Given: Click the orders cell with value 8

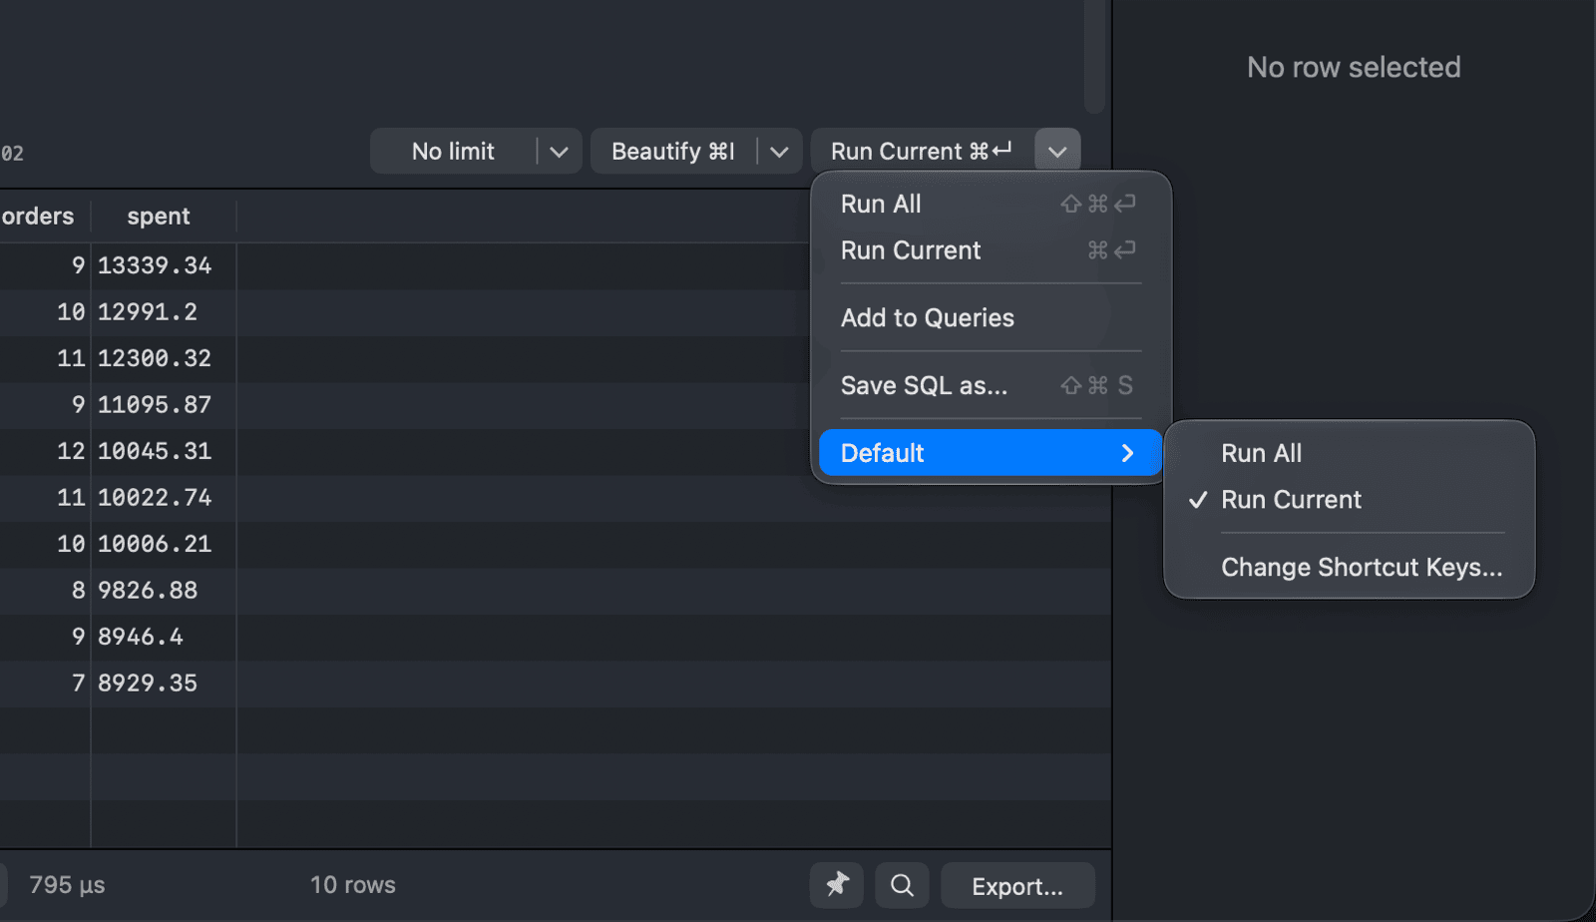Looking at the screenshot, I should (x=45, y=591).
